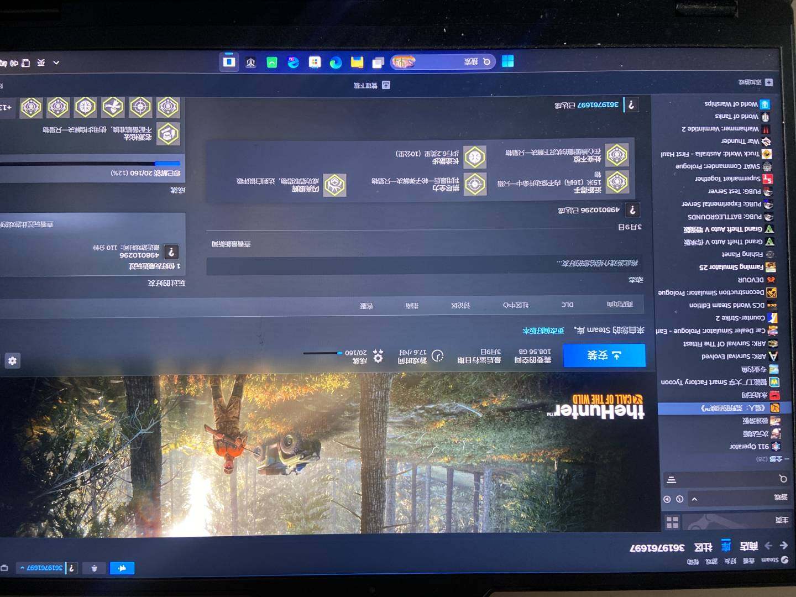Open the DCS World Steam Edition icon
796x597 pixels.
pos(772,305)
